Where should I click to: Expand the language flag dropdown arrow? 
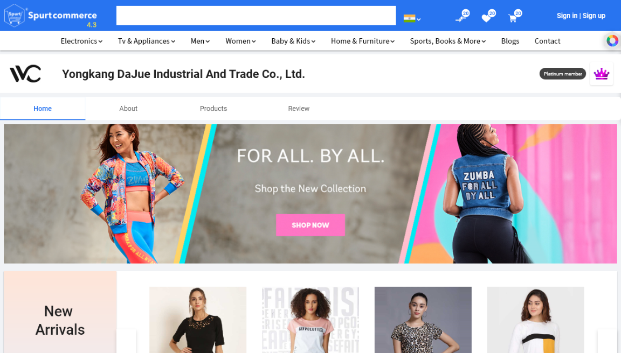pos(419,19)
